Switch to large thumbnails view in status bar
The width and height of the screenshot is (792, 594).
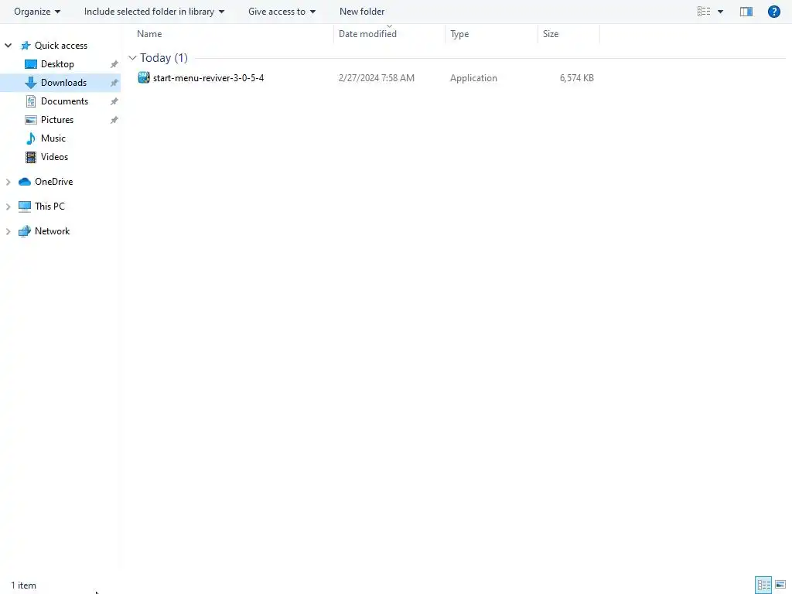(780, 585)
